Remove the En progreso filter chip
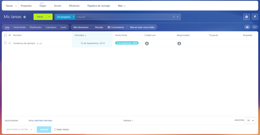Image resolution: width=260 pixels, height=135 pixels. (74, 17)
